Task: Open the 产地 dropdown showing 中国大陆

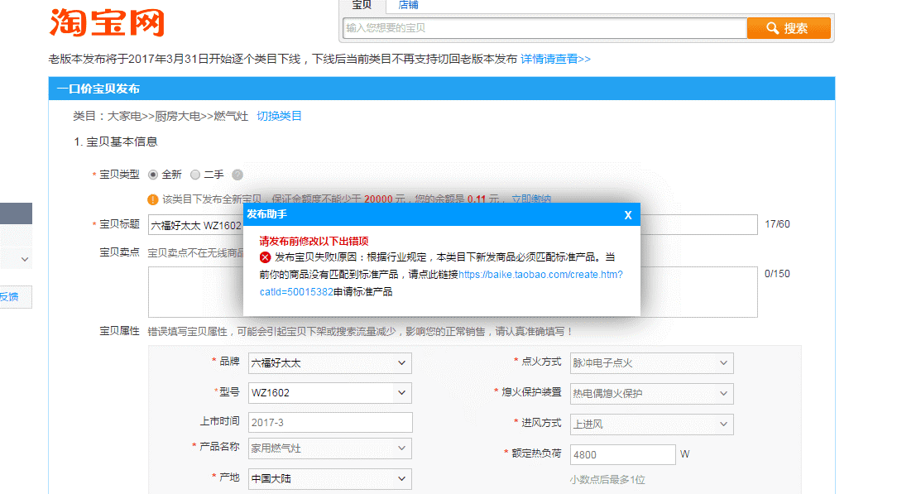Action: 329,479
